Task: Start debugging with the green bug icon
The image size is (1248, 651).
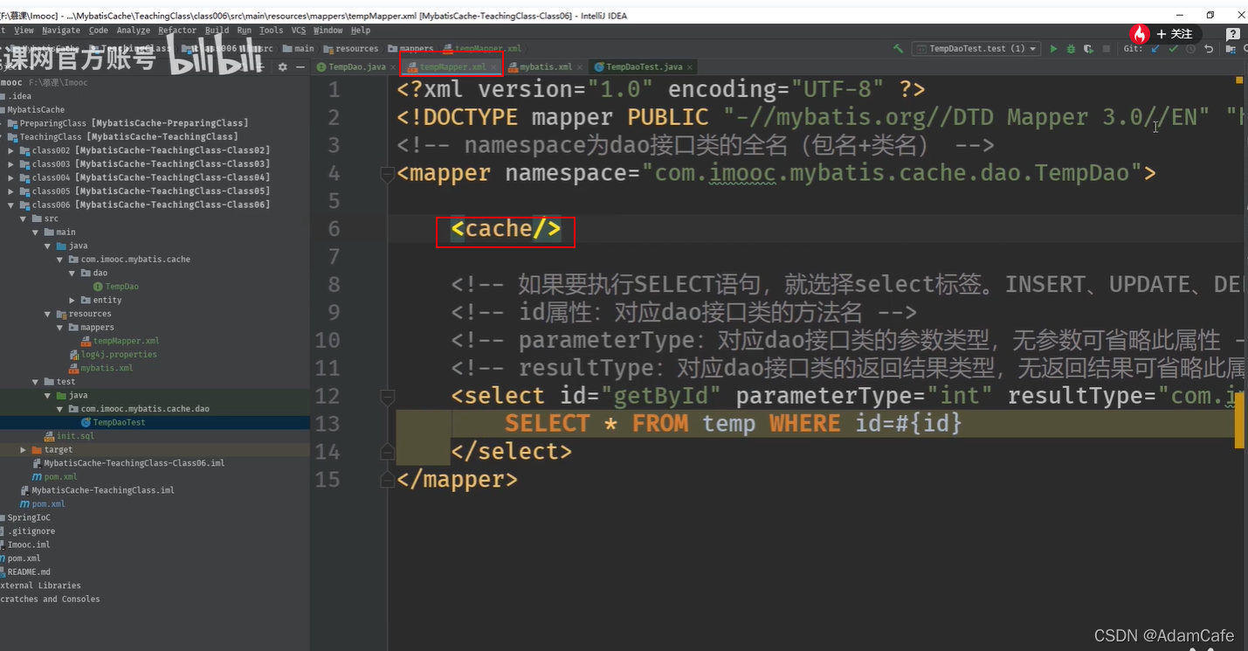Action: click(1071, 49)
